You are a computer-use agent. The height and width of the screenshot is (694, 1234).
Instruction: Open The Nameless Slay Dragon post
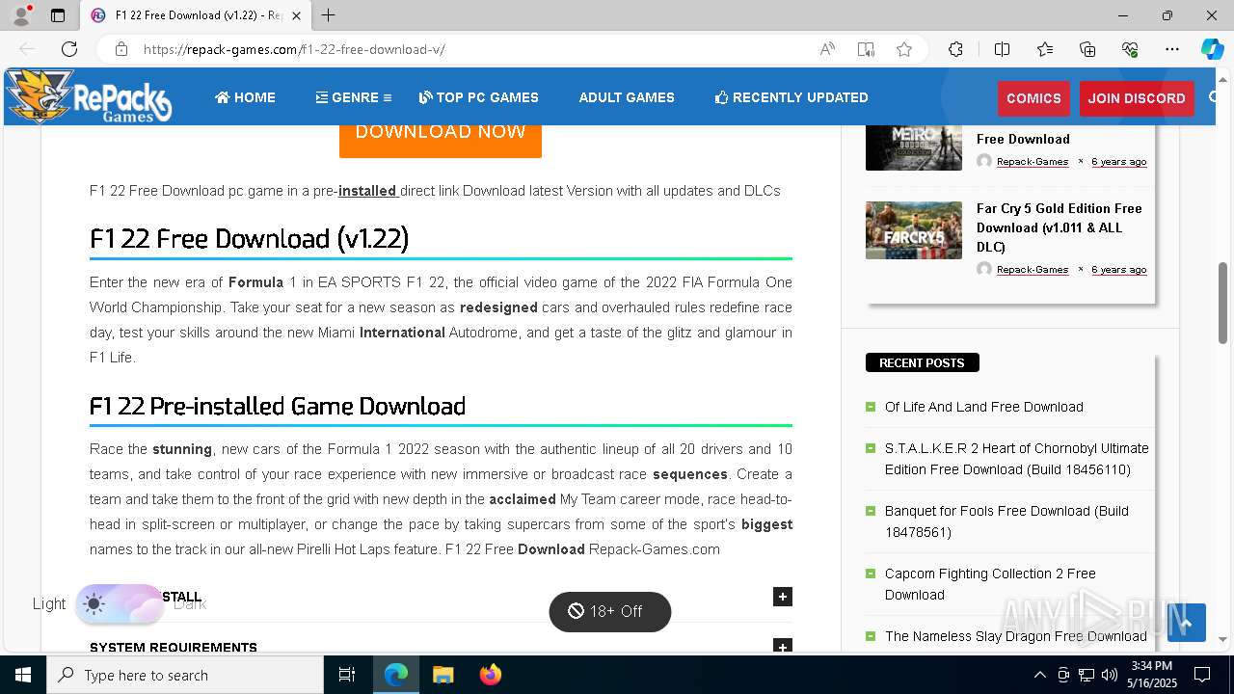[x=1016, y=636]
